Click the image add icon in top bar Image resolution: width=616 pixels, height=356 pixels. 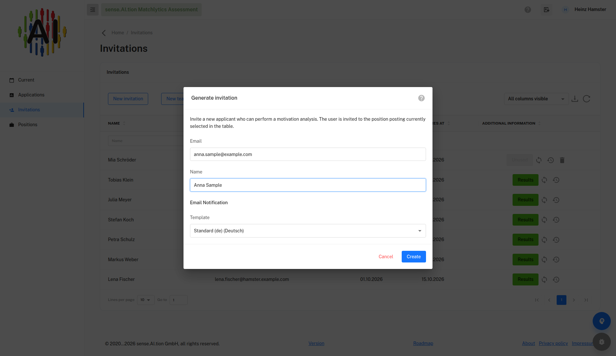click(547, 10)
